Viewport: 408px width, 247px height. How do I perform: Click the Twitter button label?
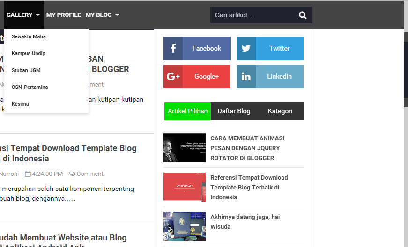[280, 48]
